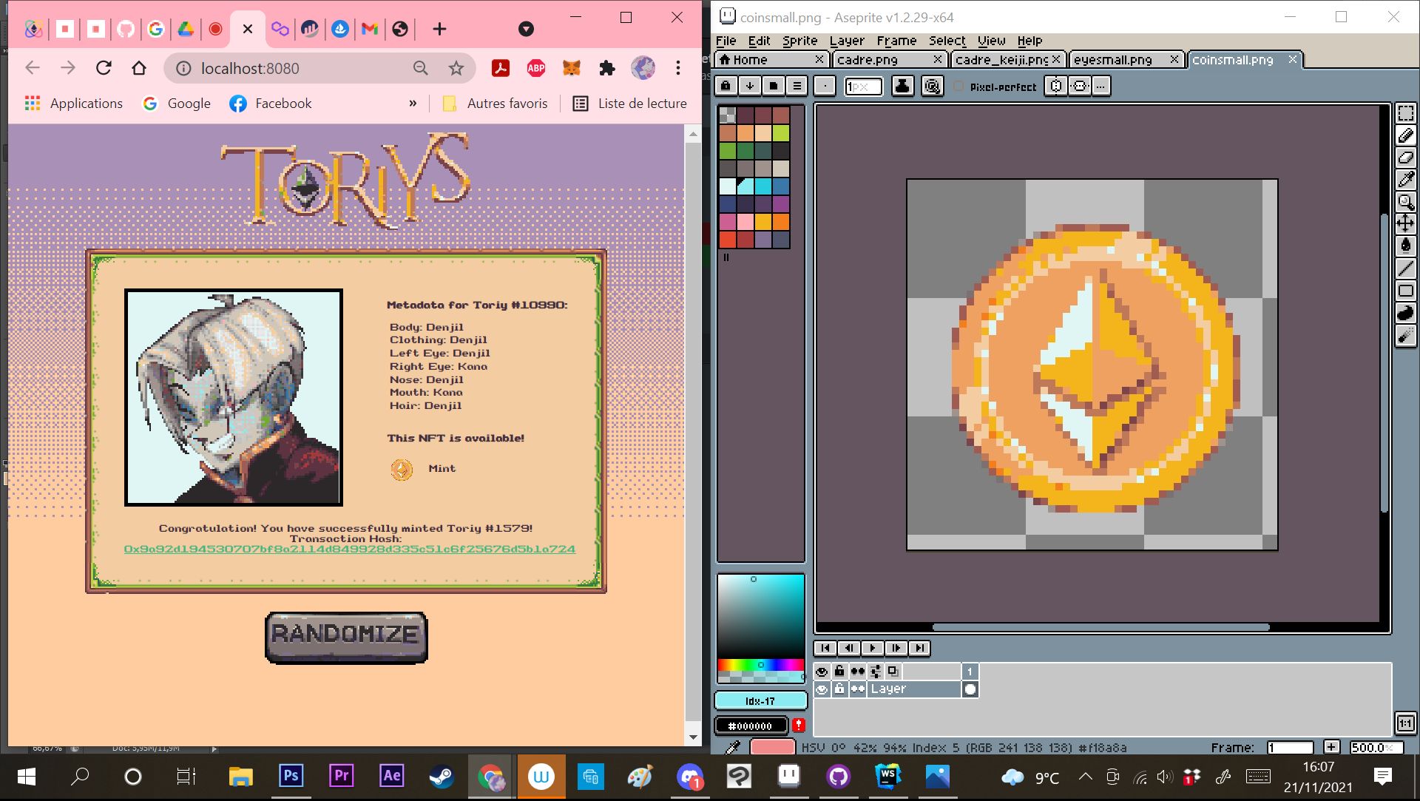The image size is (1420, 801).
Task: Click the palette lock edit-mode icon
Action: click(x=726, y=86)
